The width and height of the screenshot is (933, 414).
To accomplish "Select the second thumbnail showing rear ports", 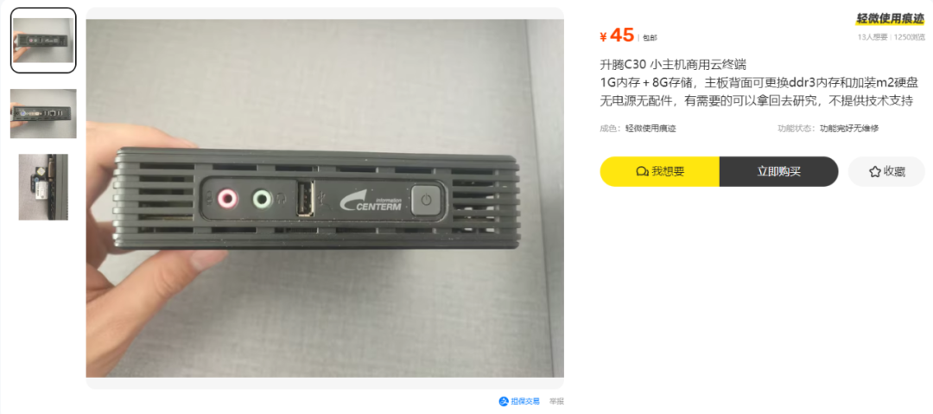I will coord(43,114).
